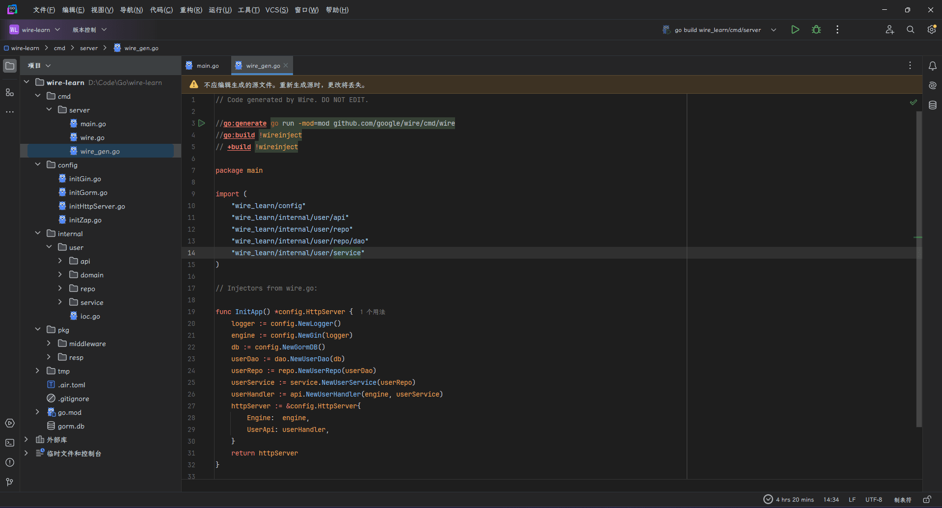Click the server breadcrumb
Image resolution: width=942 pixels, height=508 pixels.
(x=89, y=48)
